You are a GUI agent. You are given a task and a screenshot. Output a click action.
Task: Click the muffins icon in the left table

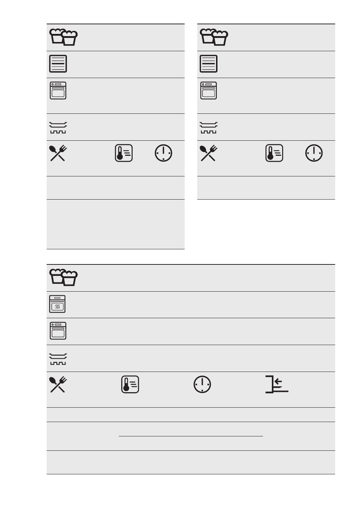[x=64, y=37]
